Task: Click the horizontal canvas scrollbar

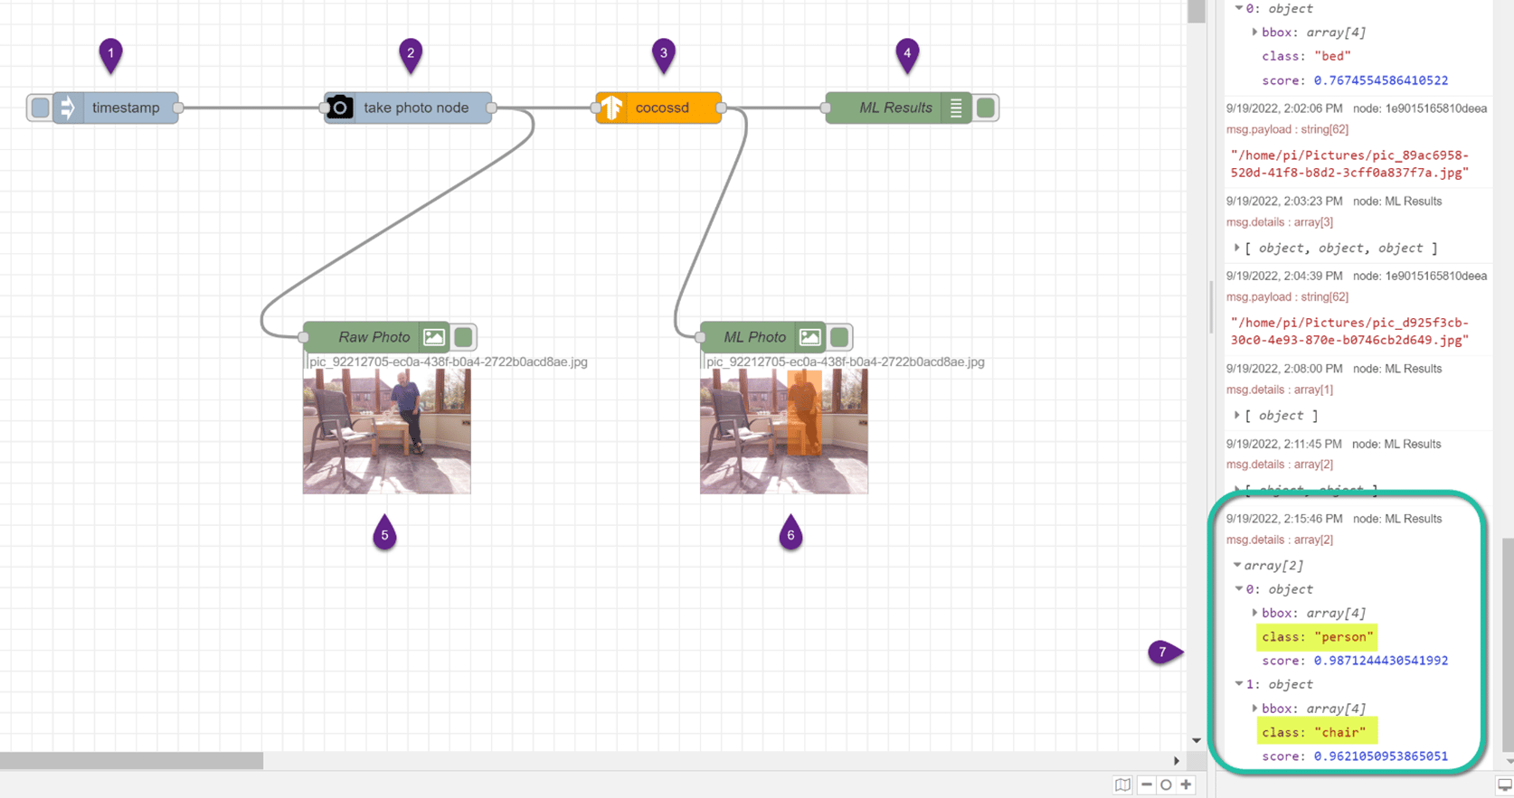Action: tap(132, 761)
